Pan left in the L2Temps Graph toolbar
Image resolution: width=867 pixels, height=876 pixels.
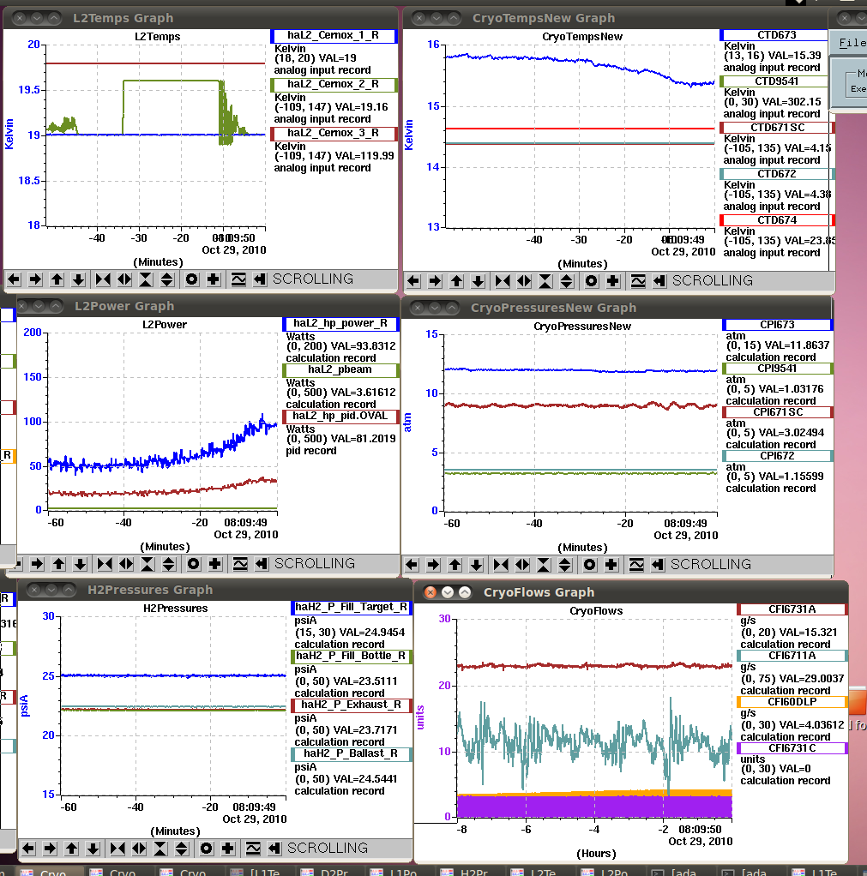[x=14, y=279]
